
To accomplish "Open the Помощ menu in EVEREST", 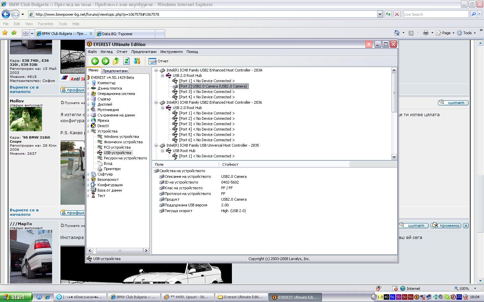I will 192,52.
